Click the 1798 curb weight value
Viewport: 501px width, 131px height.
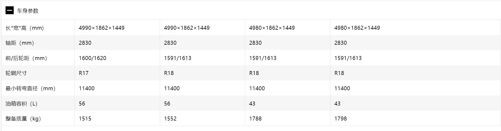point(340,119)
